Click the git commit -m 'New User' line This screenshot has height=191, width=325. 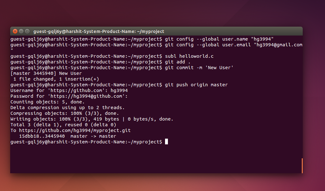click(122, 68)
